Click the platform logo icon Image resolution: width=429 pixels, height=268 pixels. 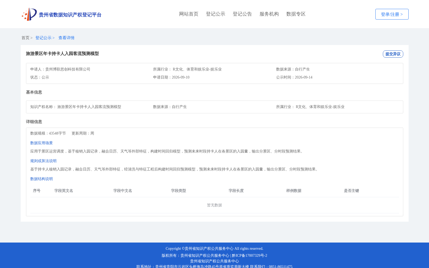(x=29, y=14)
